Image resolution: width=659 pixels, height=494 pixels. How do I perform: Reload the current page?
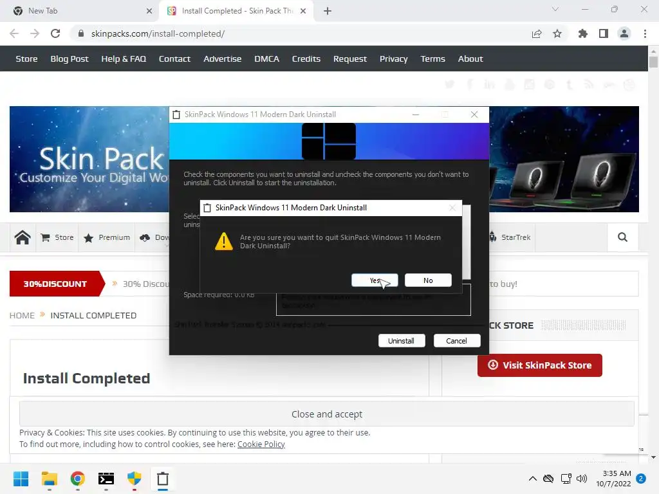pyautogui.click(x=55, y=33)
